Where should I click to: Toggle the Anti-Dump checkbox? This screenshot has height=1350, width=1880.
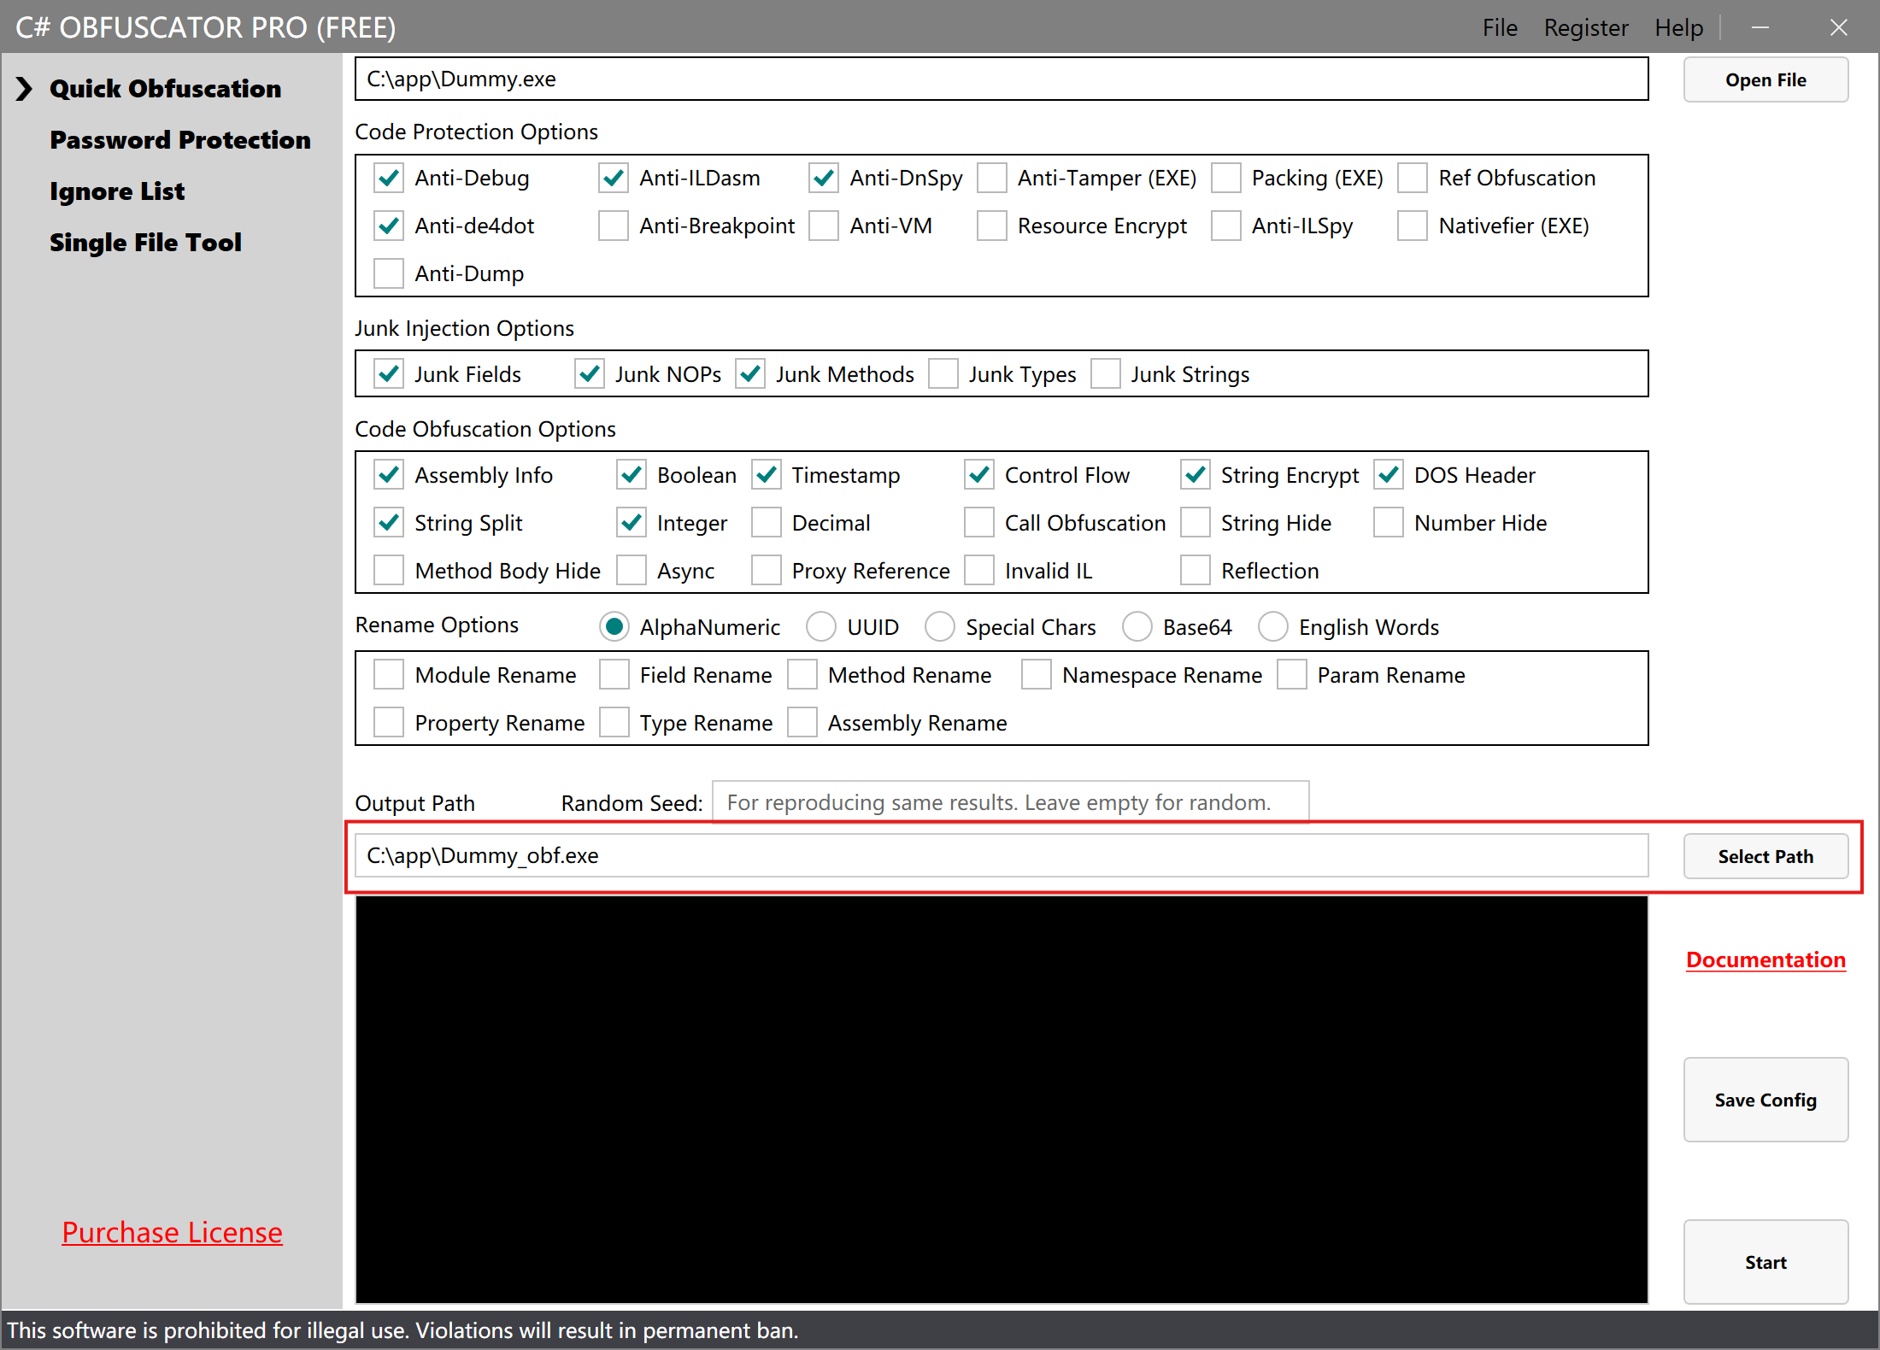point(389,273)
